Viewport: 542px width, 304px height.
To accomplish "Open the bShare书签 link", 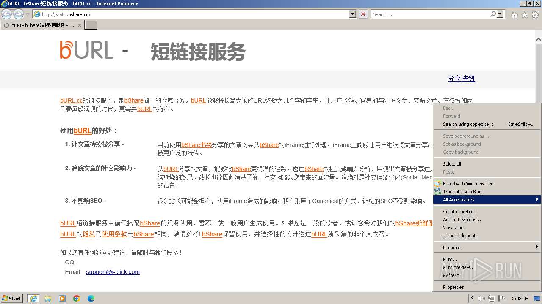I will pyautogui.click(x=196, y=145).
